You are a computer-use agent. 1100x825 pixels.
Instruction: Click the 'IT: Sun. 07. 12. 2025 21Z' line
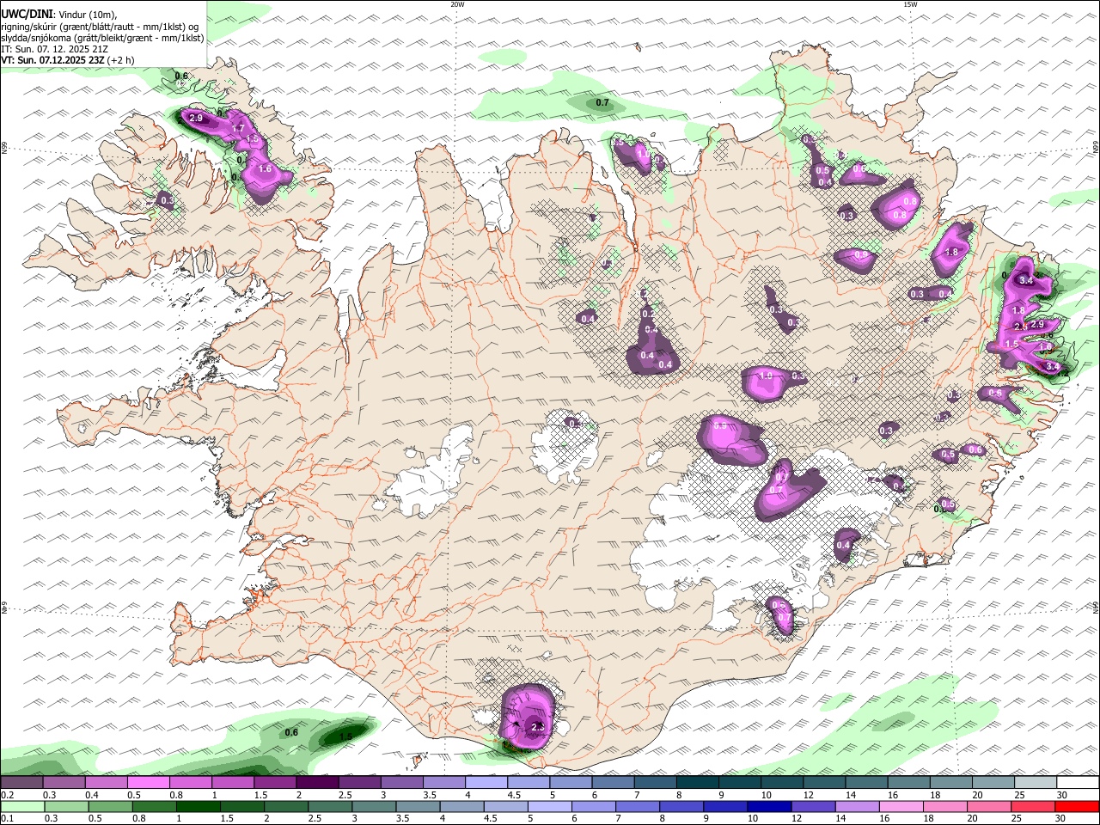coord(55,49)
